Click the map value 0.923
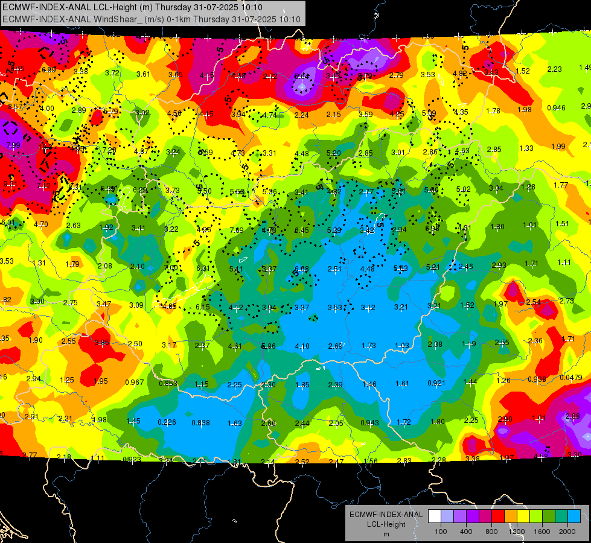This screenshot has height=543, width=591. click(x=132, y=459)
